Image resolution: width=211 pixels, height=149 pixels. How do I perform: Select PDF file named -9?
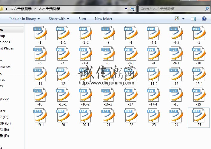(153, 56)
